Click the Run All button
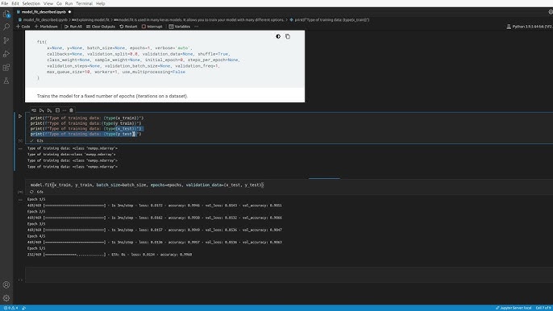This screenshot has width=553, height=311. pyautogui.click(x=73, y=27)
